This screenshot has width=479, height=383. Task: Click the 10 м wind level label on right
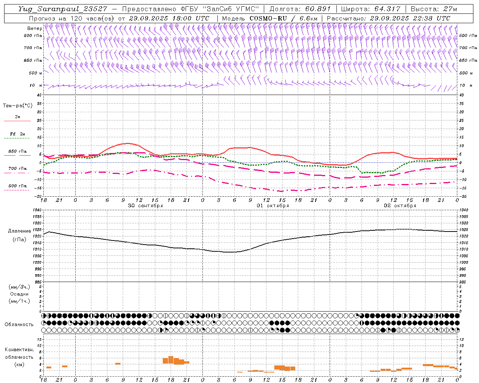(465, 85)
